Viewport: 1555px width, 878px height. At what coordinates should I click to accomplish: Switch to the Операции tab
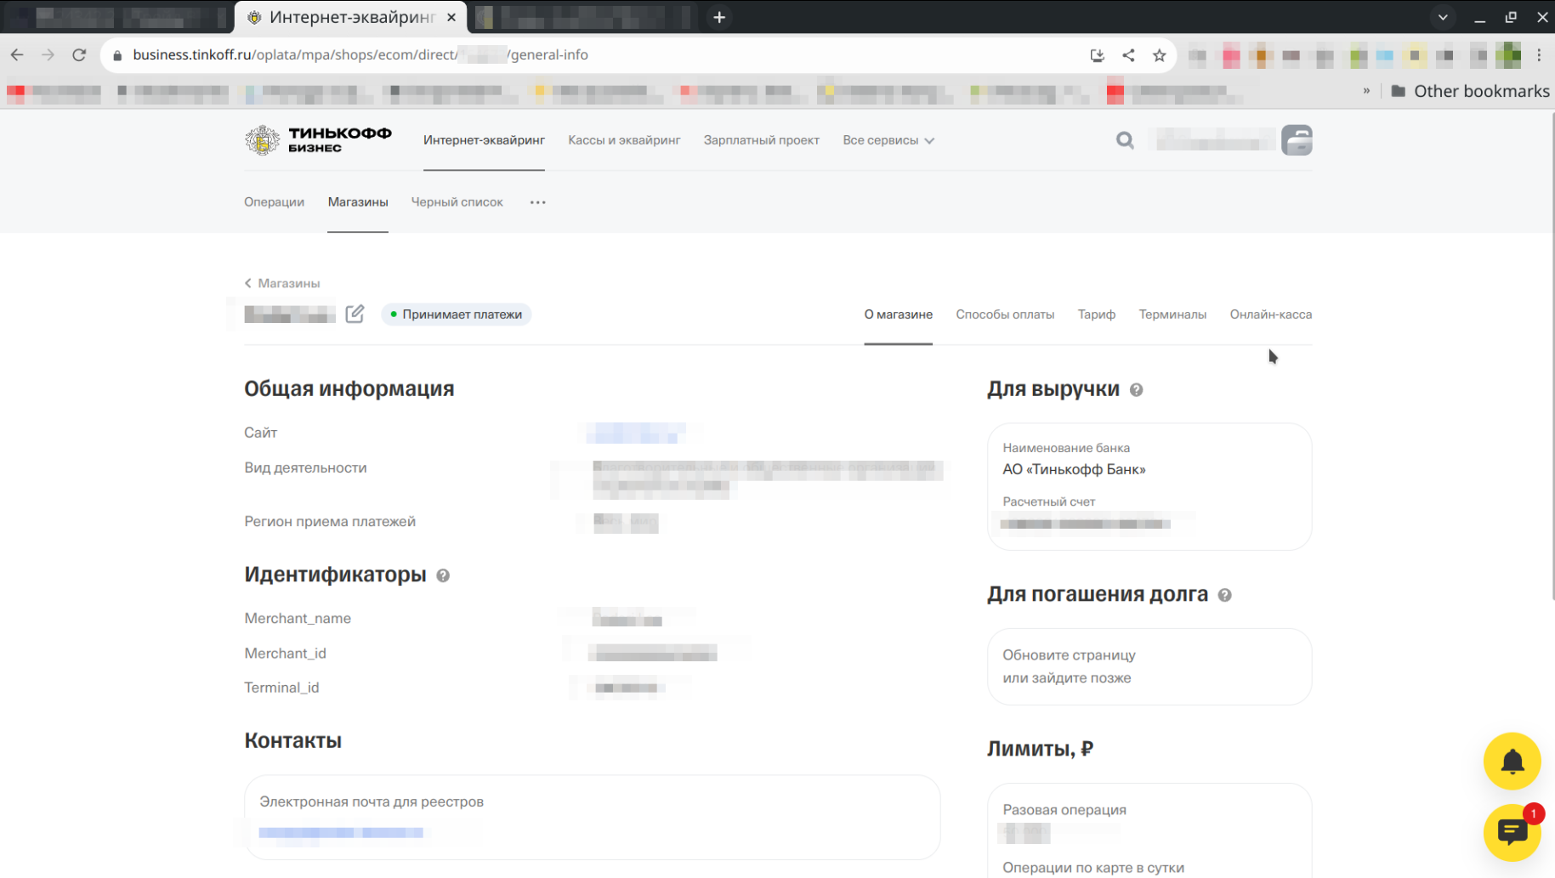point(274,202)
